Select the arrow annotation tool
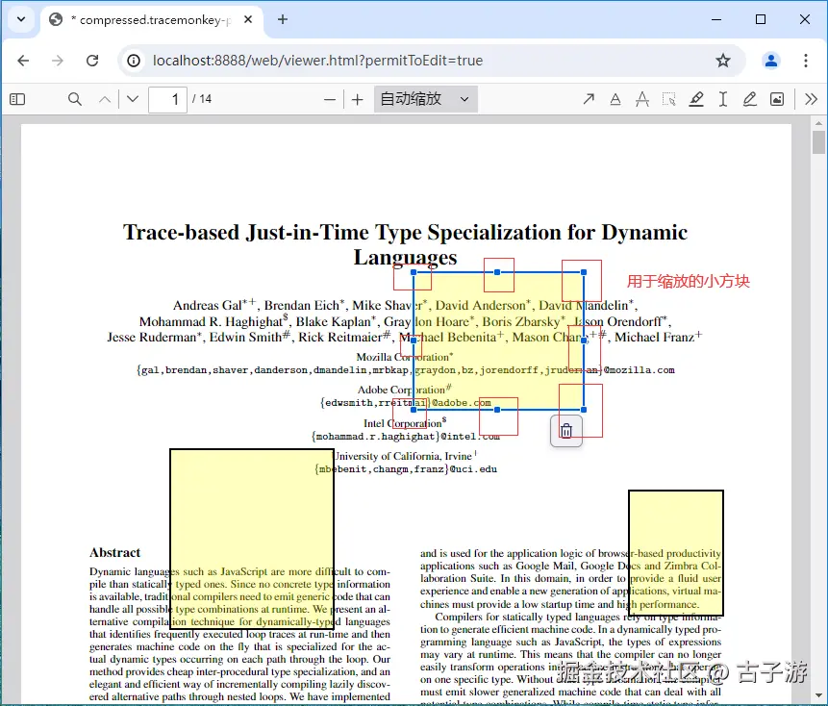 point(589,99)
